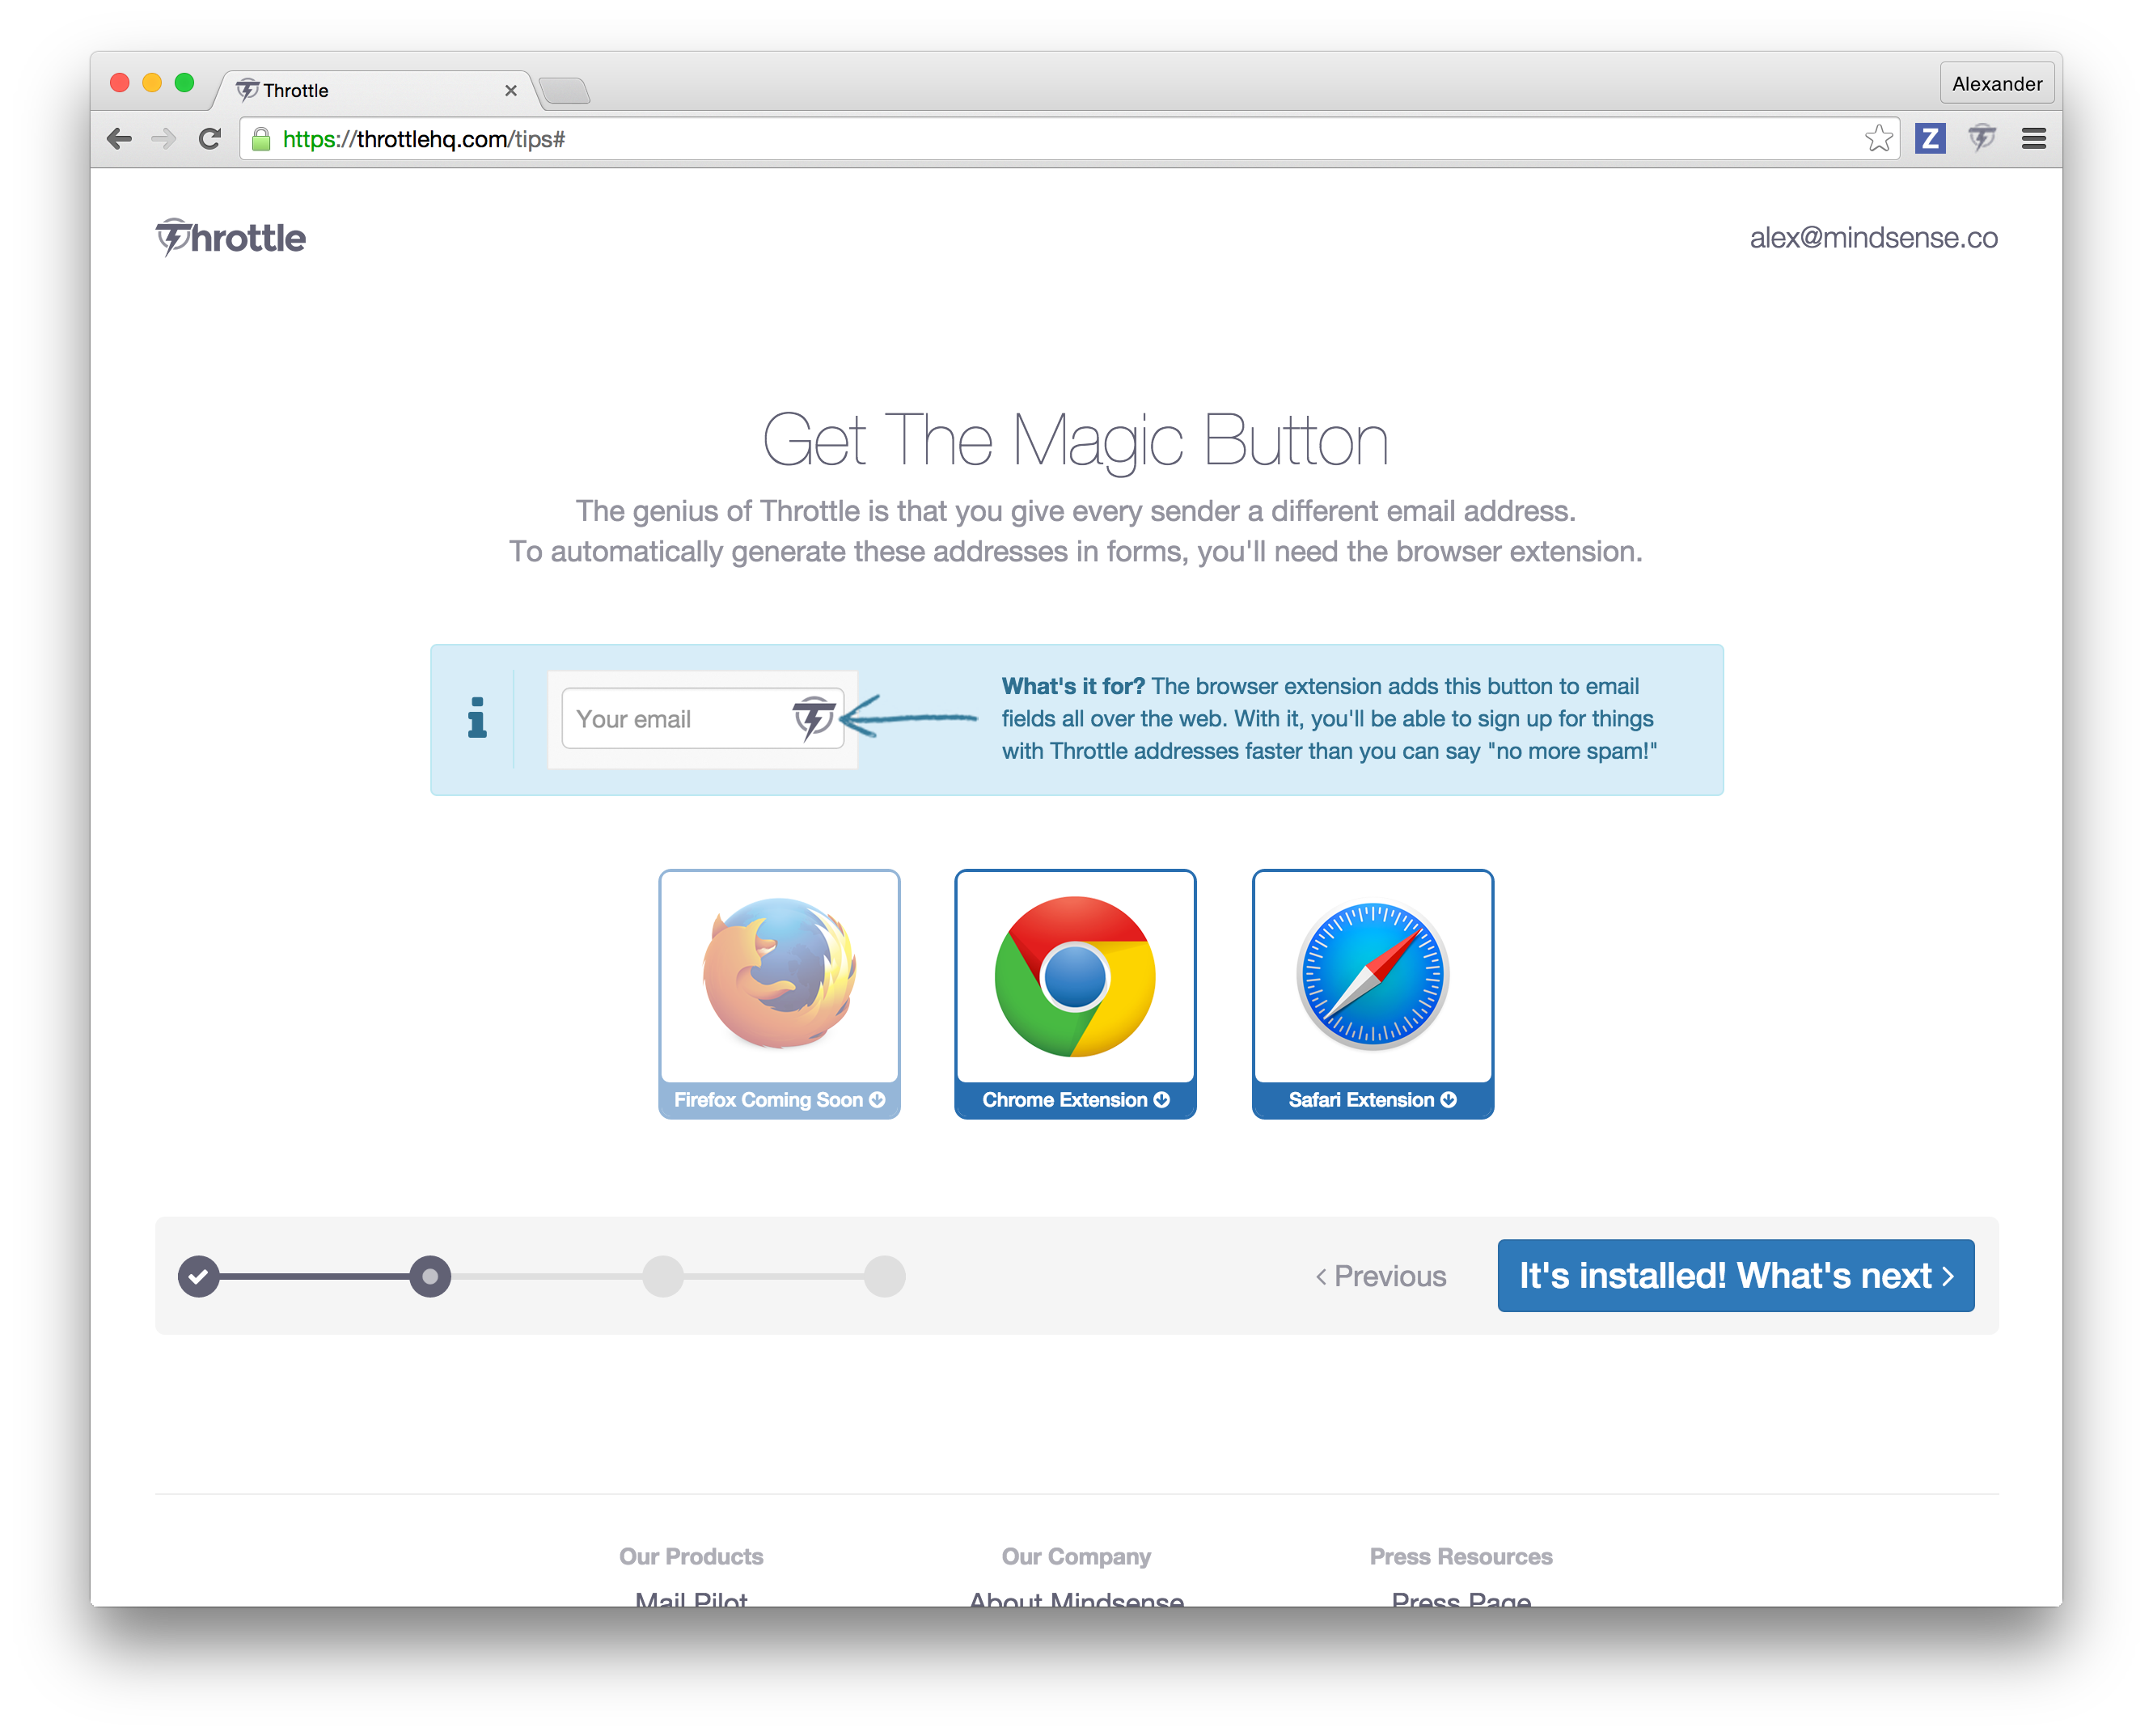
Task: Select the Safari Extension download tile
Action: coord(1372,993)
